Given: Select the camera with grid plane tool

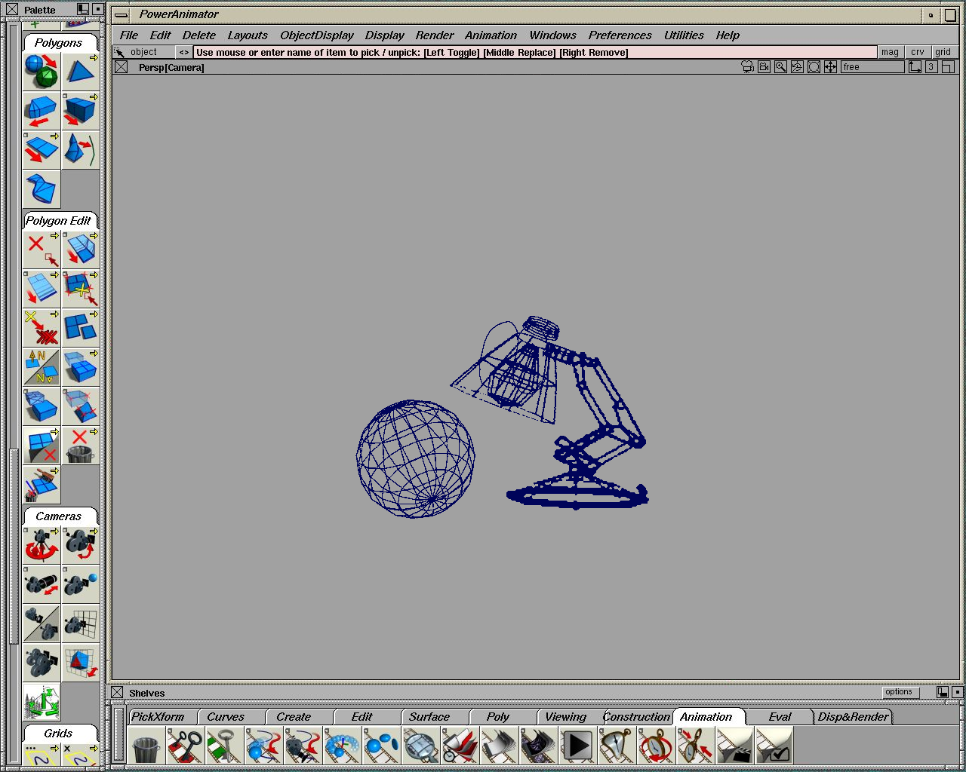Looking at the screenshot, I should click(x=81, y=623).
